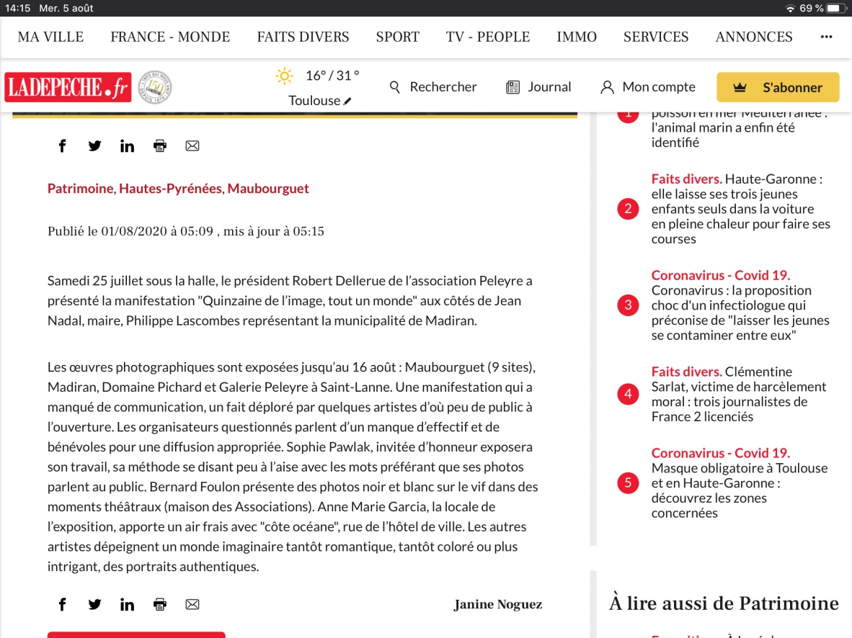This screenshot has height=638, width=852.
Task: Open Masque obligatoire à Toulouse article
Action: point(740,483)
